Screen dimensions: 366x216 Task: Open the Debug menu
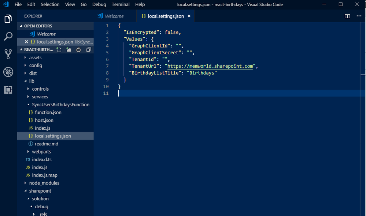tap(99, 4)
